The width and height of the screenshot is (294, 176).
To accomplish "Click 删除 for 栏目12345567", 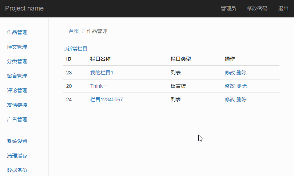I will 242,99.
